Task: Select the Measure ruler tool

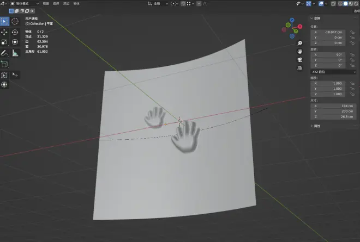Action: click(x=15, y=53)
